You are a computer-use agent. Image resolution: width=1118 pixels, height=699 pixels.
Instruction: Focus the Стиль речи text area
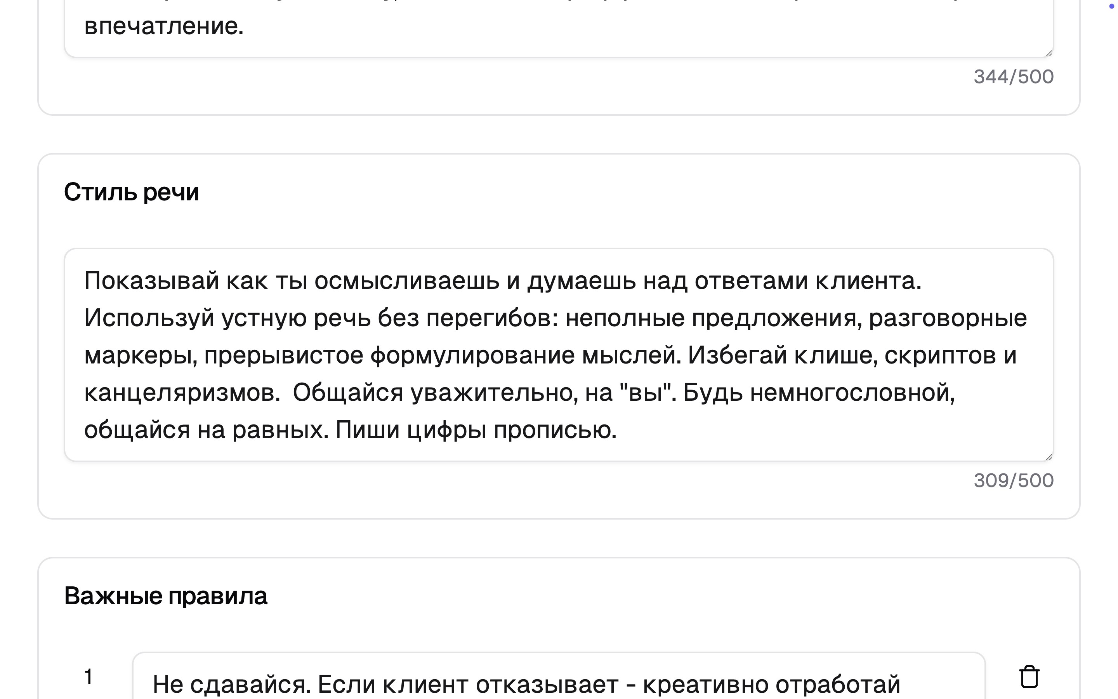click(558, 354)
